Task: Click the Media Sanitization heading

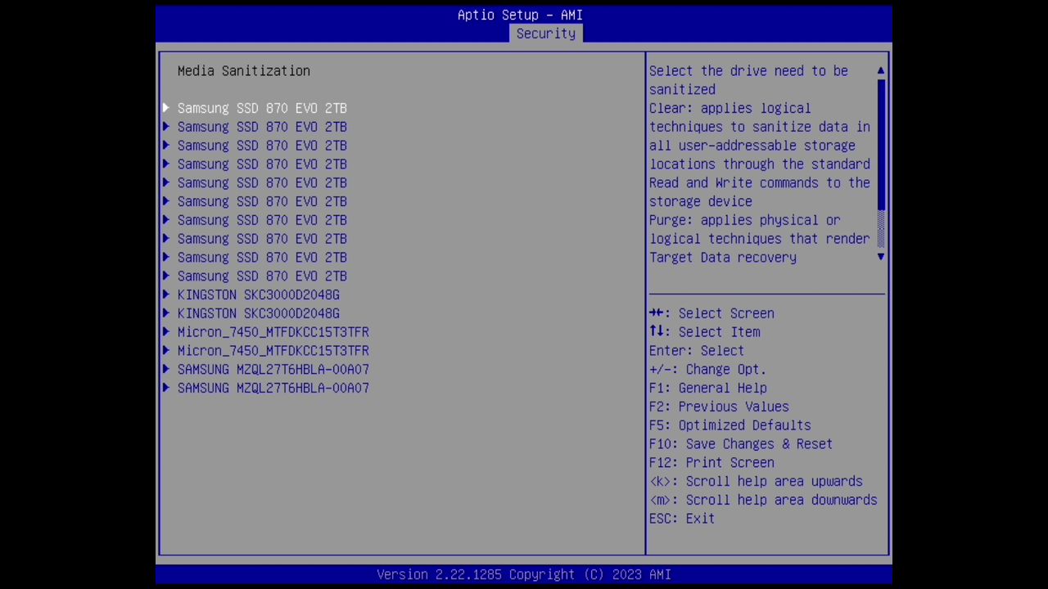Action: 243,71
